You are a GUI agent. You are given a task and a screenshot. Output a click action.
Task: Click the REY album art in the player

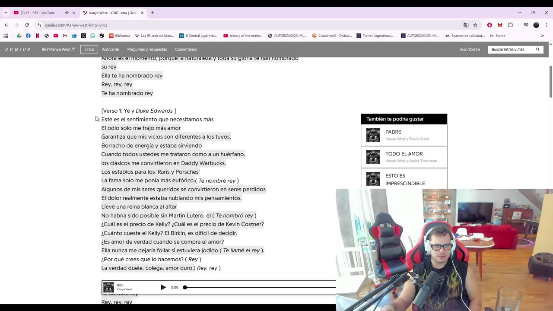click(108, 287)
